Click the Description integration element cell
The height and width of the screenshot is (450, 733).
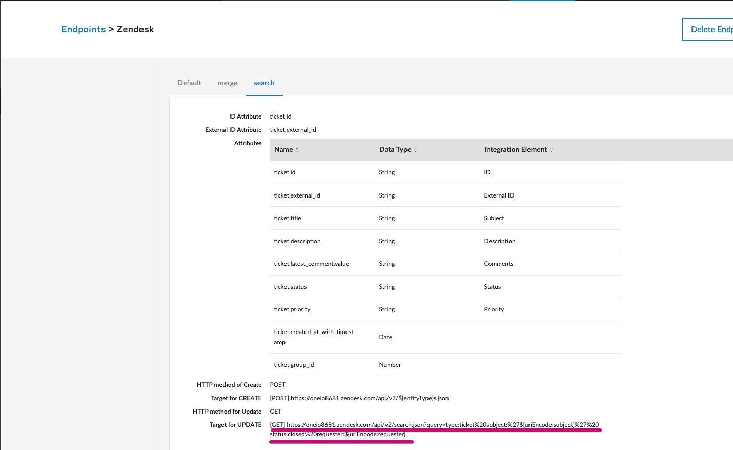(500, 241)
